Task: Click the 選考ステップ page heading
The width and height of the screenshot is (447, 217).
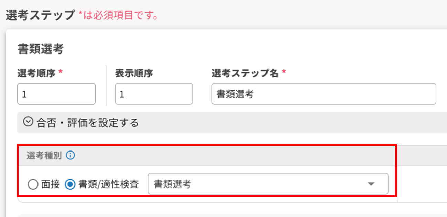Action: [x=40, y=15]
